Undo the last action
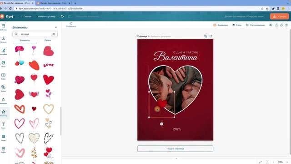 click(x=62, y=16)
